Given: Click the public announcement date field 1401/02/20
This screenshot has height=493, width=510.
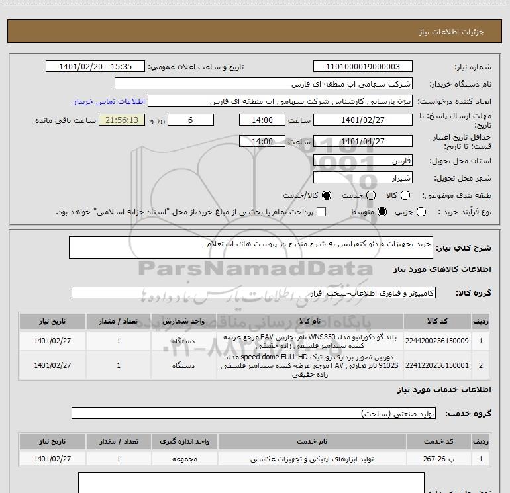Looking at the screenshot, I should pyautogui.click(x=95, y=67).
